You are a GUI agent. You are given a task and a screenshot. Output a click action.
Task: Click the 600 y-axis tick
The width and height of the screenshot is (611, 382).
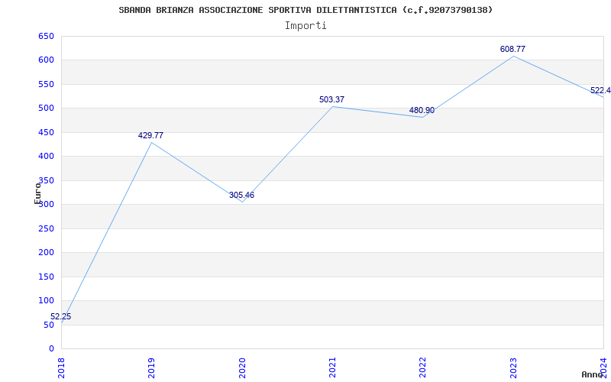[x=46, y=60]
